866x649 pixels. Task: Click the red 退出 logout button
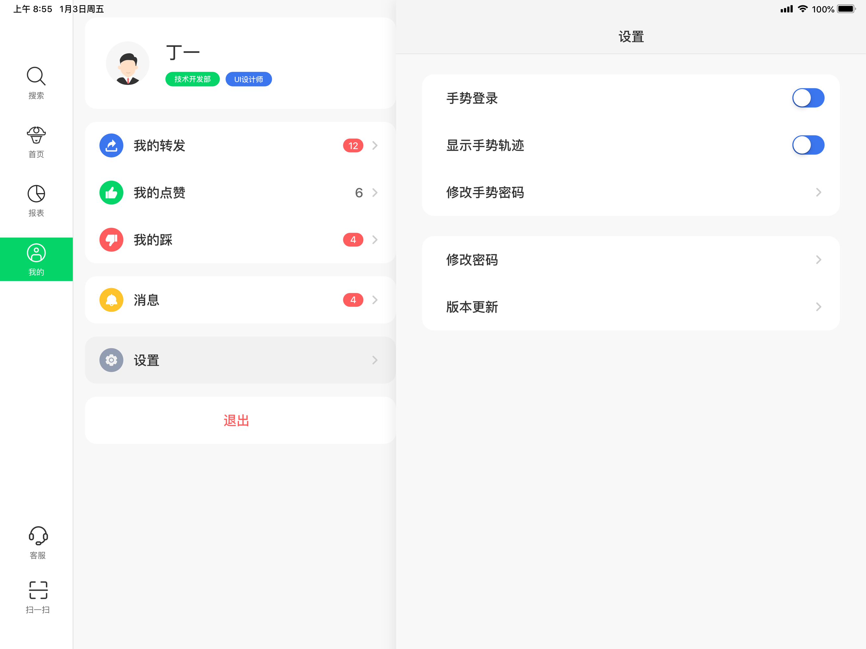(240, 421)
